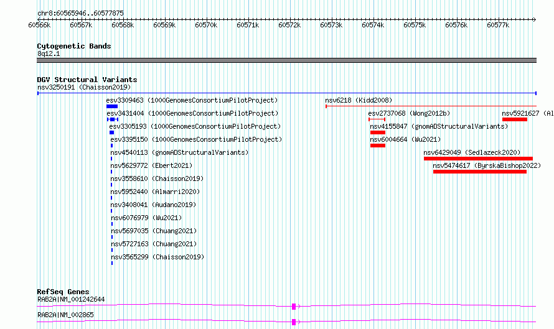Viewport: 554px width, 329px height.
Task: Click the RAB2A NM_001242644 magenta exon block
Action: coord(294,307)
